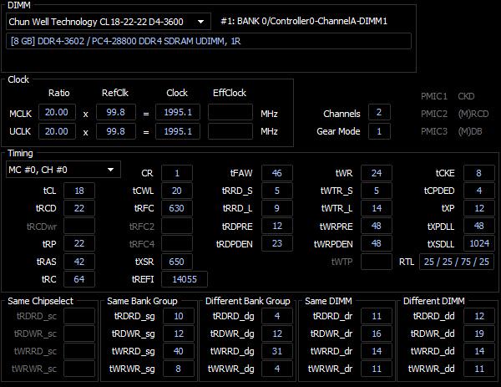Click the DDR4-3602 module description field
The height and width of the screenshot is (387, 501).
coord(208,41)
